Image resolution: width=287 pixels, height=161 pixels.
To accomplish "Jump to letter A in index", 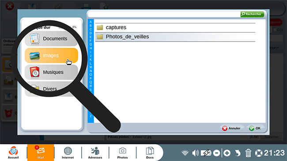I will (x=91, y=22).
